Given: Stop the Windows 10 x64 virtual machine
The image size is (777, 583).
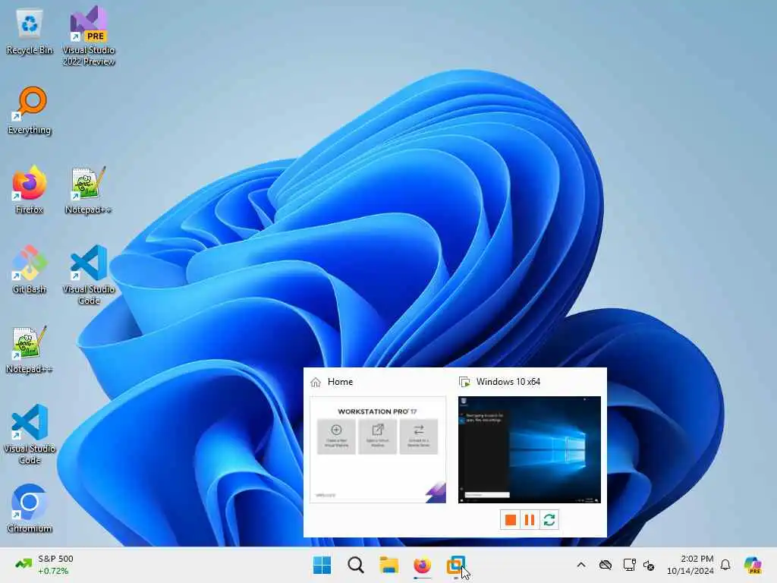Looking at the screenshot, I should (510, 519).
